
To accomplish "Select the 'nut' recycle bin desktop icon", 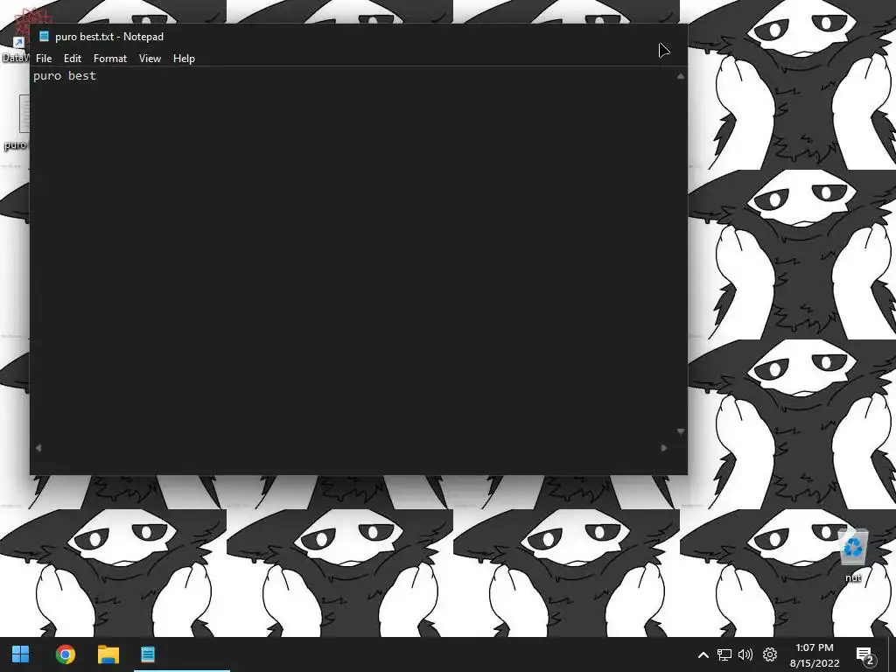I will [x=853, y=556].
